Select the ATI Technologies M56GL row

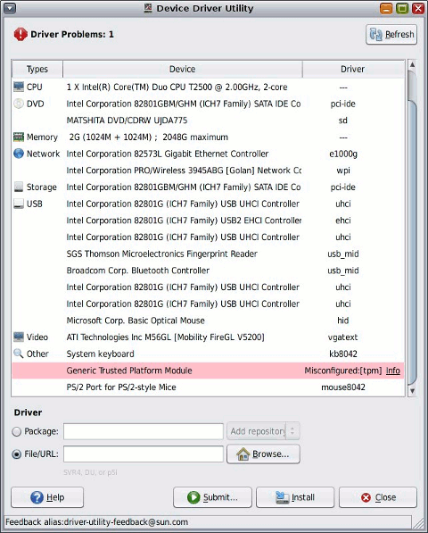[x=208, y=337]
